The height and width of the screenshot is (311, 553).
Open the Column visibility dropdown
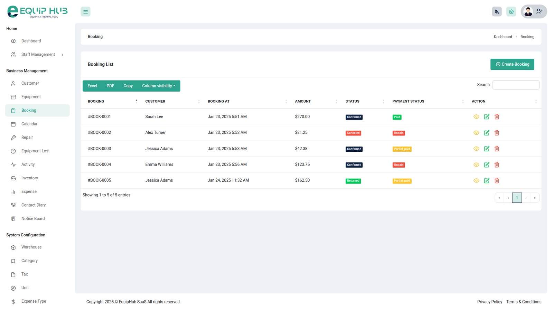pos(159,86)
